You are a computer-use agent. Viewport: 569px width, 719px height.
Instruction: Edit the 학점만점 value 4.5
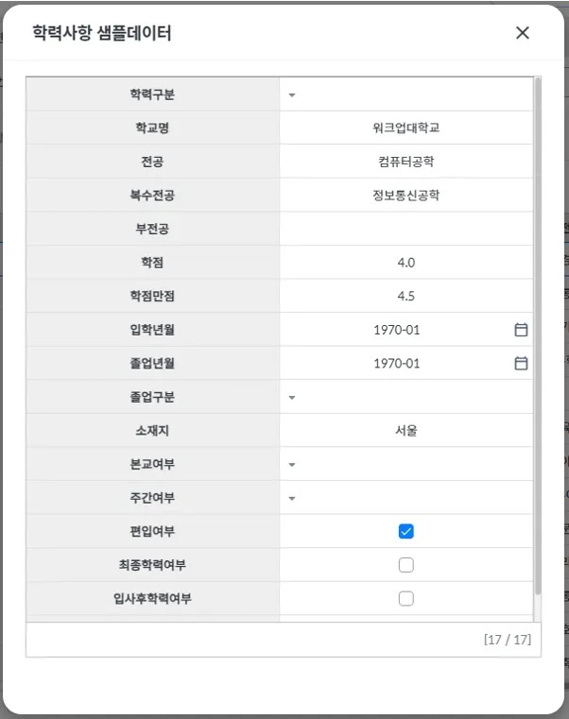(x=405, y=296)
